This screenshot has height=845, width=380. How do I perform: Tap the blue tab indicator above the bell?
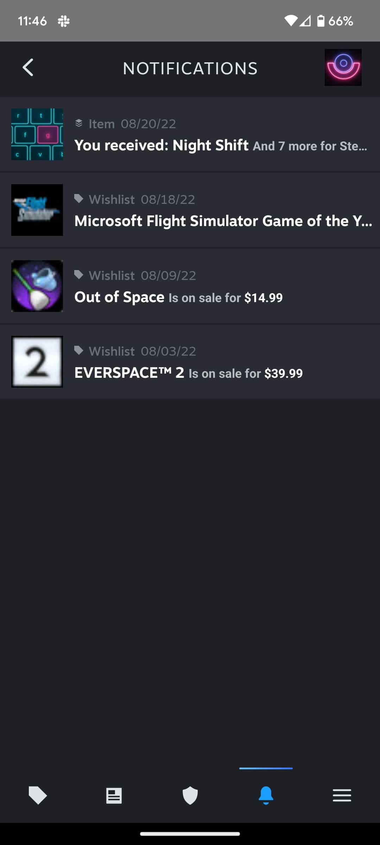coord(266,768)
